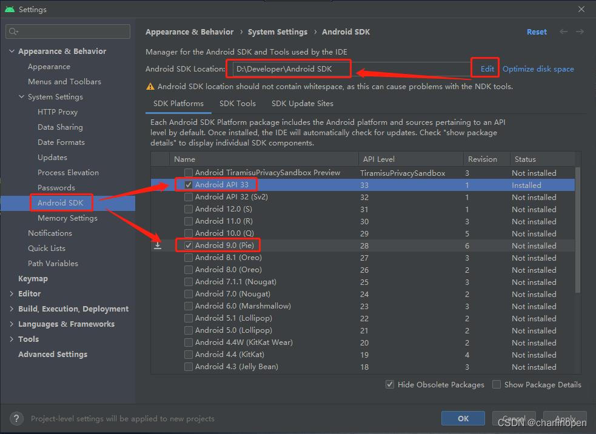Toggle Hide Obsolete Packages checkbox
The image size is (596, 434).
390,384
